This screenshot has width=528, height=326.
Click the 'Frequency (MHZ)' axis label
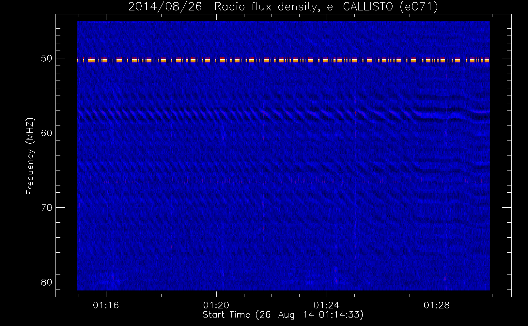tap(30, 156)
